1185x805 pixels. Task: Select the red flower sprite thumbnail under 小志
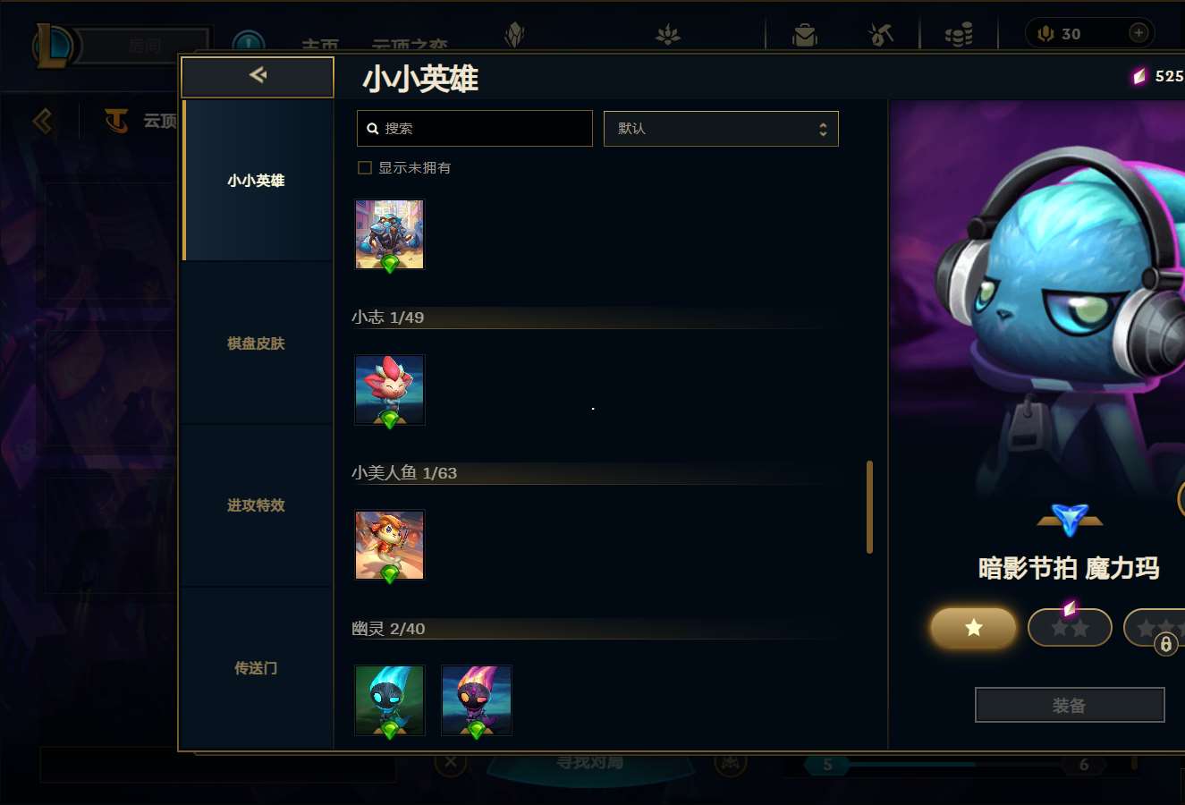pos(390,390)
